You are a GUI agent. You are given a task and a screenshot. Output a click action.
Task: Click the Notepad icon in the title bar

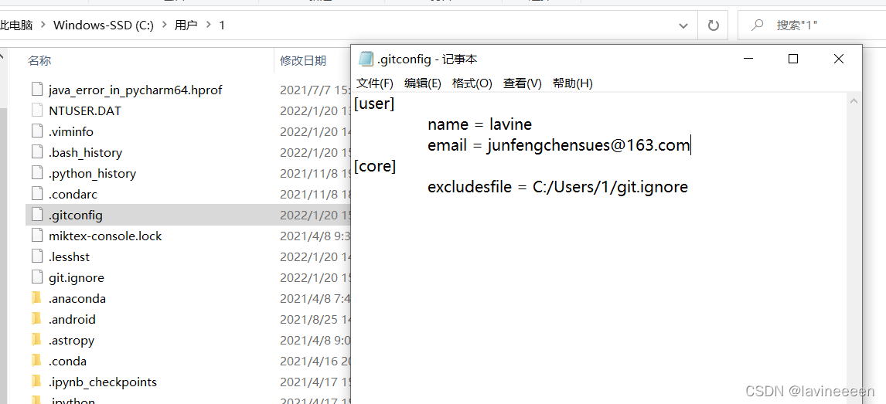pos(366,59)
